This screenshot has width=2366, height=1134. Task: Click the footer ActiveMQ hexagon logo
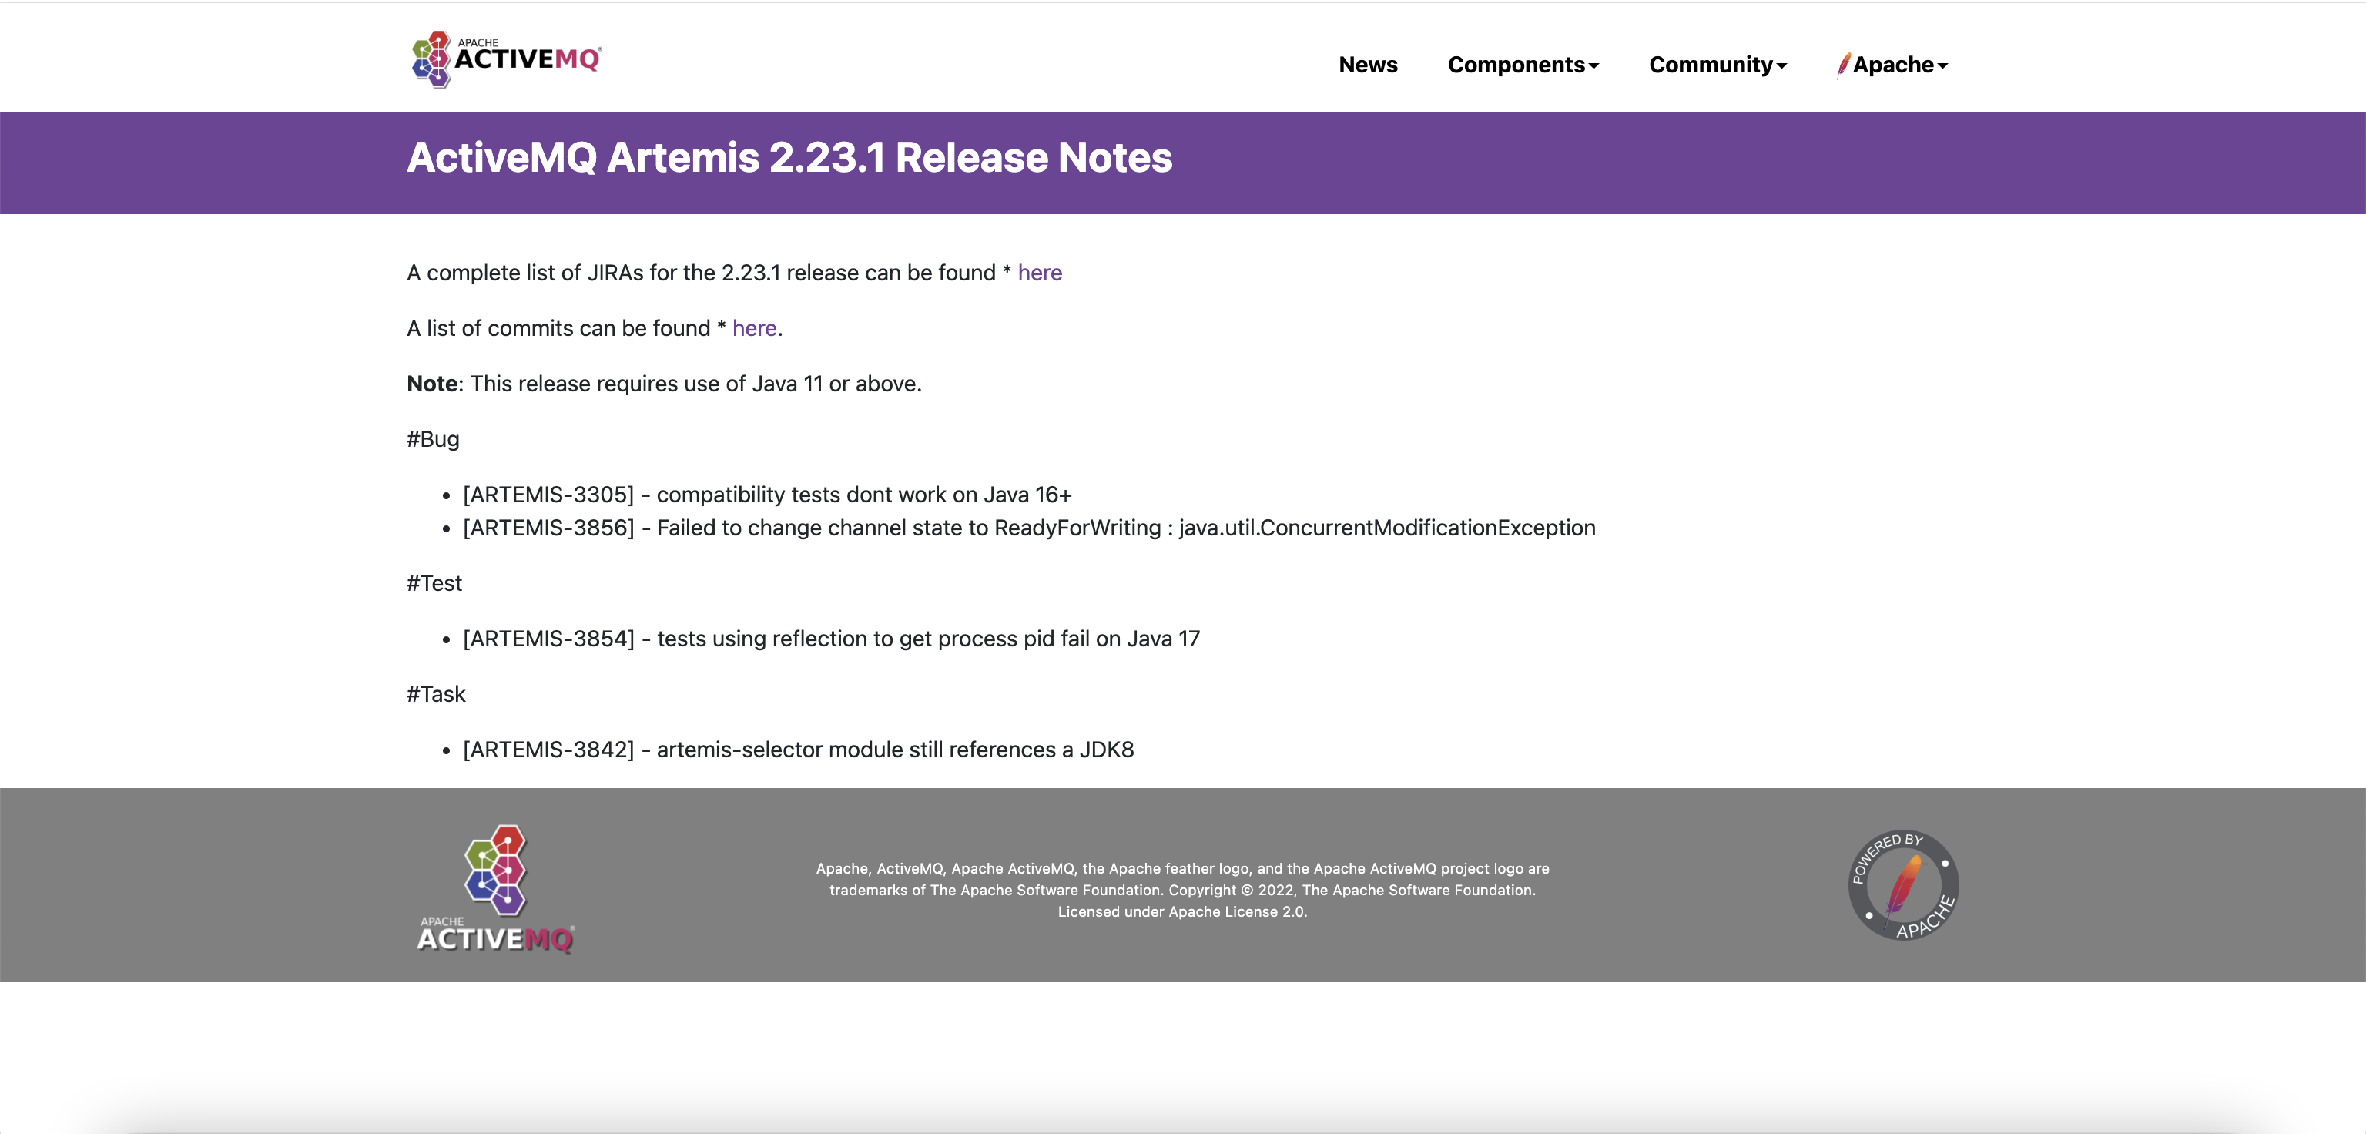tap(496, 869)
